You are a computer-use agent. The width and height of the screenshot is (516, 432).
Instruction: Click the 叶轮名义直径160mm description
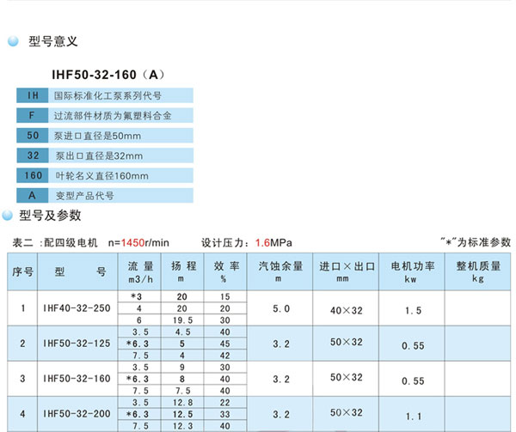(x=101, y=175)
